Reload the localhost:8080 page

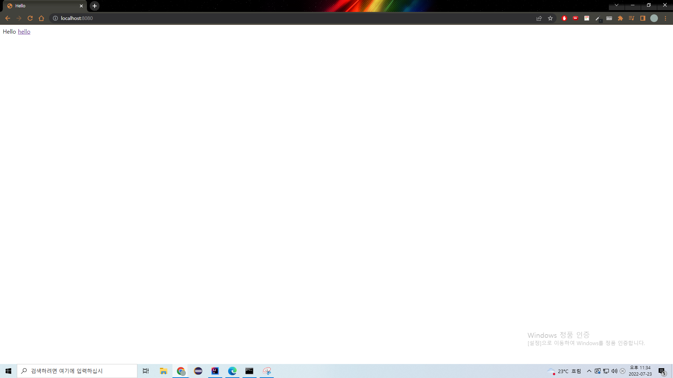30,18
